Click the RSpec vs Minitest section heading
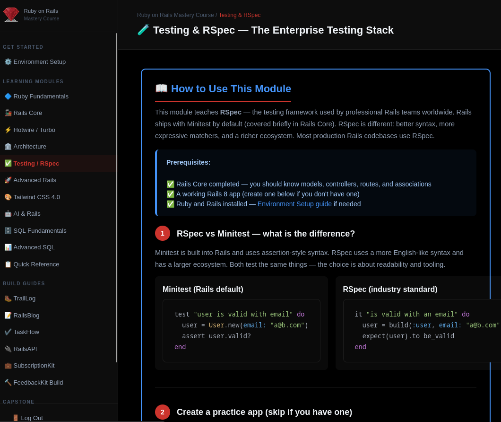This screenshot has width=501, height=422. click(x=266, y=234)
